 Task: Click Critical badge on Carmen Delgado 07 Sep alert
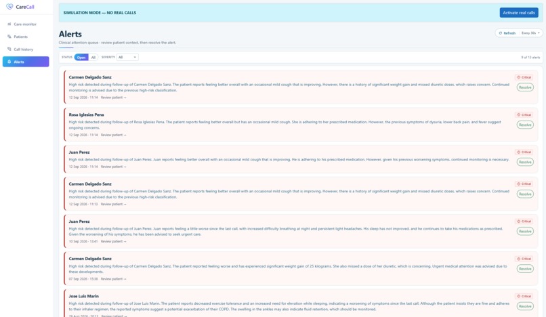[x=524, y=259]
